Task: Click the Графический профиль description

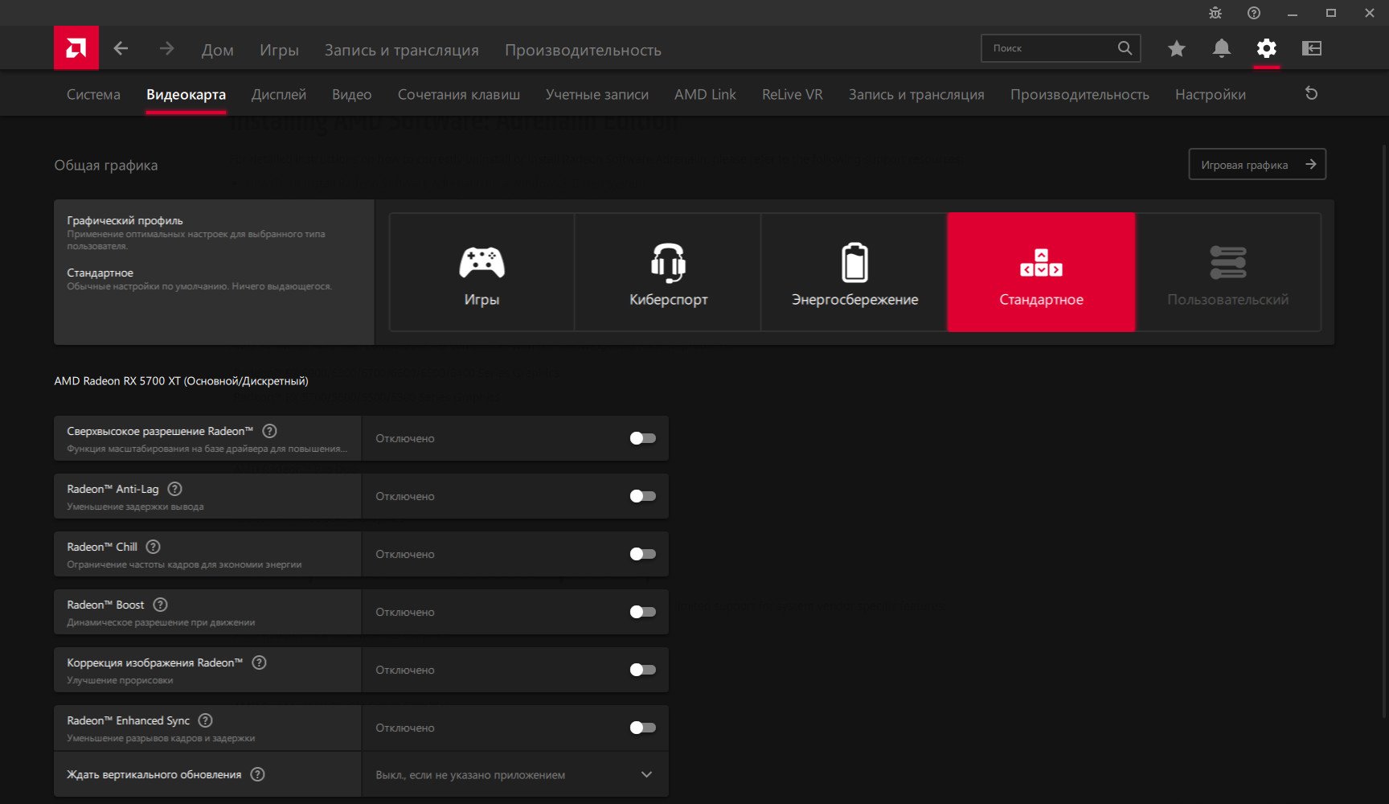Action: 196,240
